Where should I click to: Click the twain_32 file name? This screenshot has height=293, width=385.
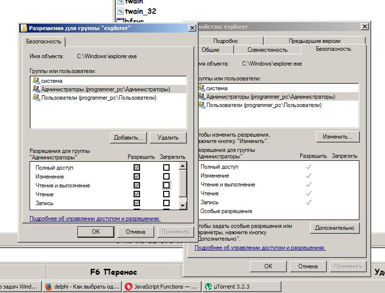click(140, 11)
